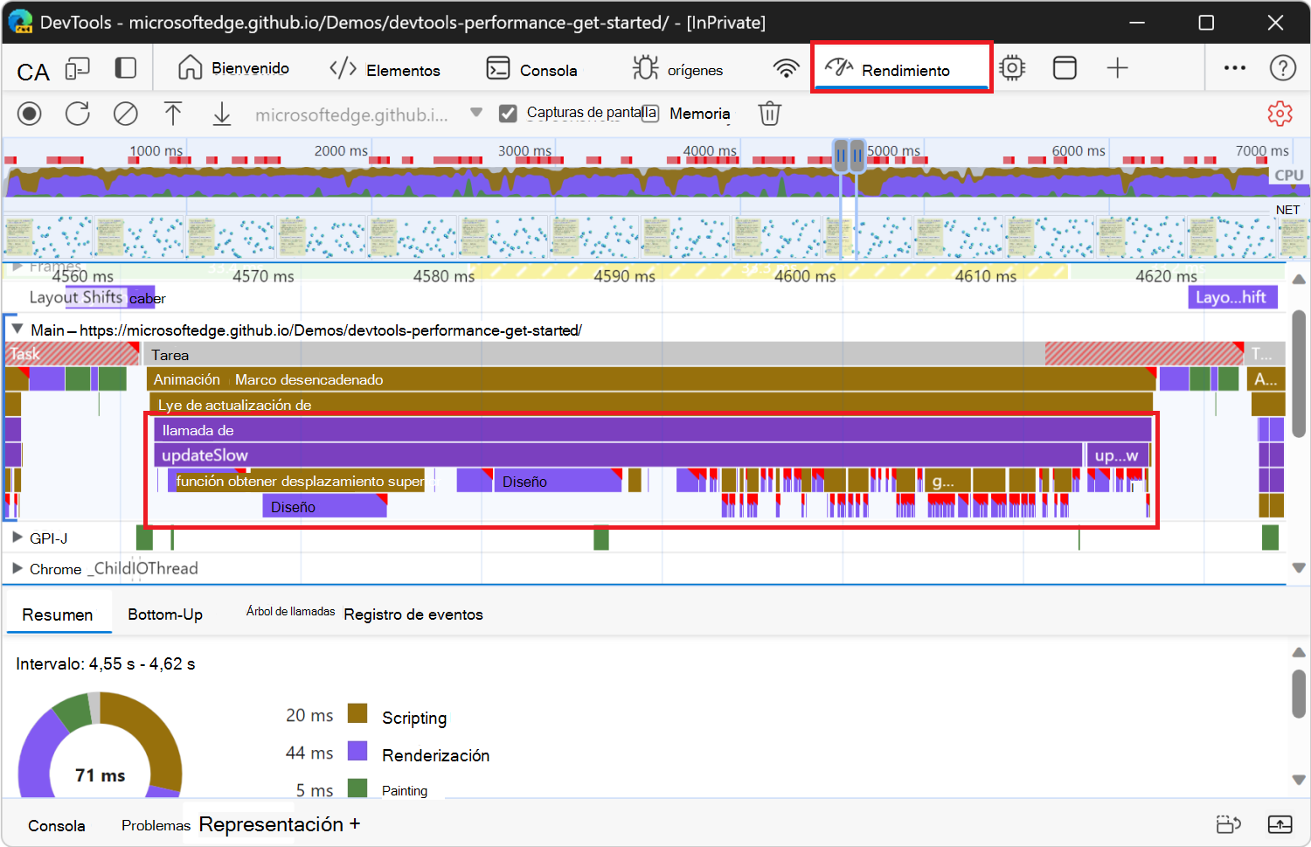Click the reload and record icon

(x=78, y=114)
